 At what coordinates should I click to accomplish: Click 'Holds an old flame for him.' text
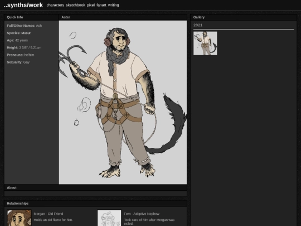[x=53, y=220]
